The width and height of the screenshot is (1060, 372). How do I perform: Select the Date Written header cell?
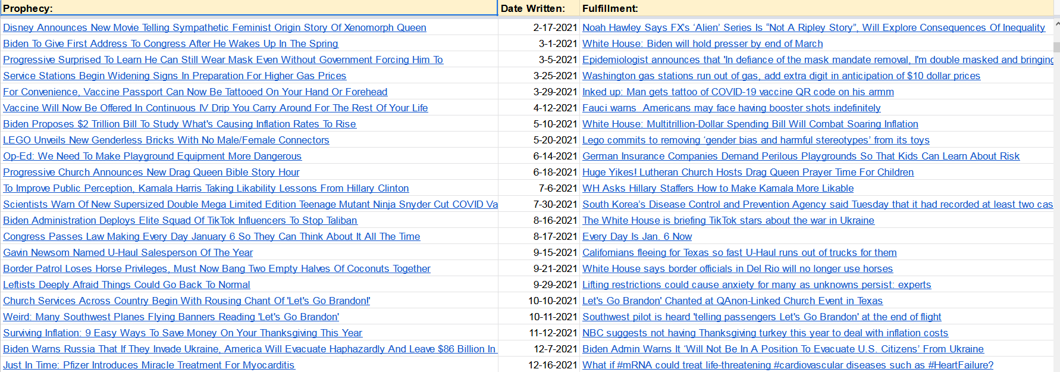(x=539, y=8)
